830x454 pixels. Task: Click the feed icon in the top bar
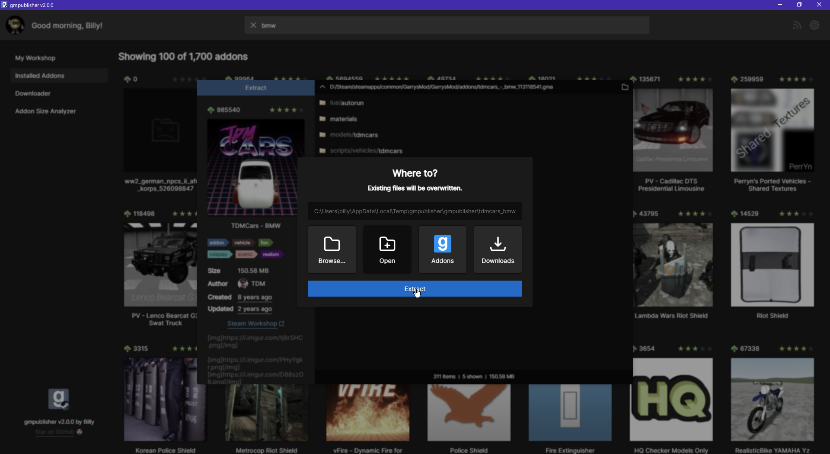(797, 25)
